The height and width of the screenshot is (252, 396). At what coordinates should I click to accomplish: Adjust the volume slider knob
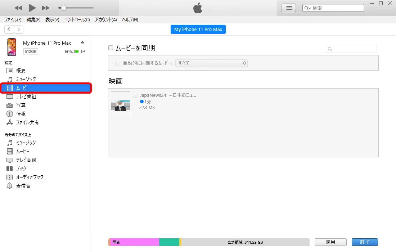64,8
